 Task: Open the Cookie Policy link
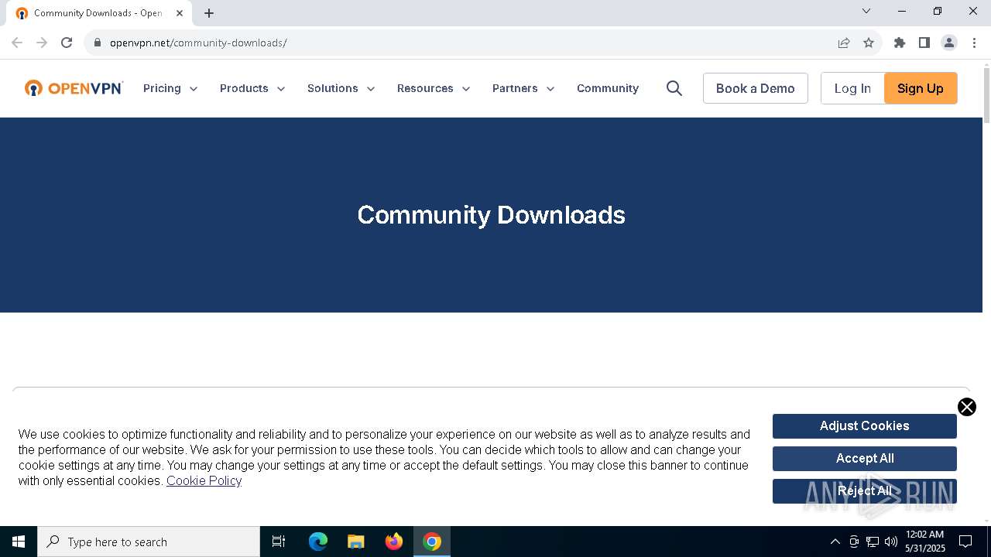[204, 480]
